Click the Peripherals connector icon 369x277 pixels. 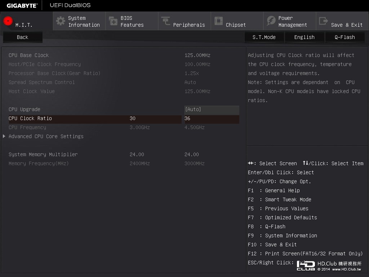click(x=166, y=21)
